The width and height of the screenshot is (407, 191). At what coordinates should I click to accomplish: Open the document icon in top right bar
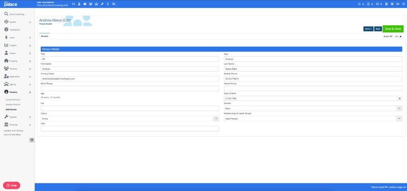click(x=368, y=4)
